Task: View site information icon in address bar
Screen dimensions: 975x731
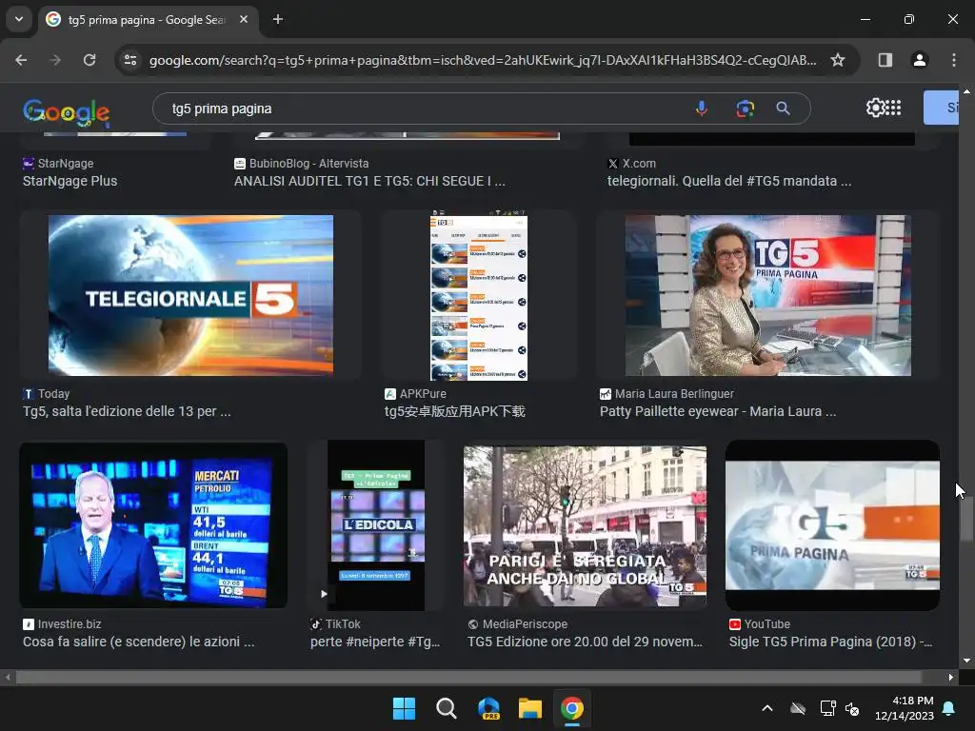Action: (130, 60)
